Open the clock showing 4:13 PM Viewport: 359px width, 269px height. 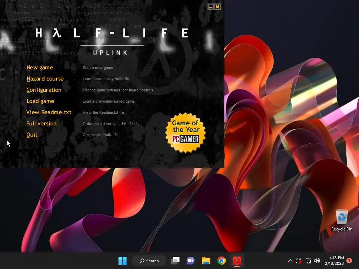tap(334, 261)
